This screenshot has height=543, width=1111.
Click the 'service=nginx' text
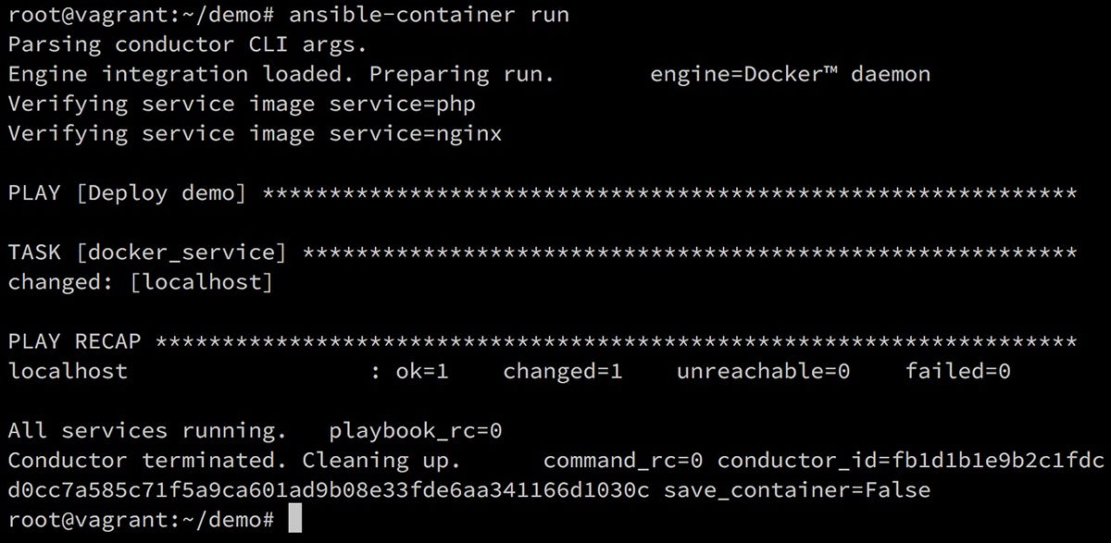click(x=416, y=133)
